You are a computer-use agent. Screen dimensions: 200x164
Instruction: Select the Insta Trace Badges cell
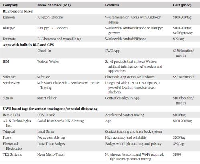pyautogui.click(x=51, y=144)
